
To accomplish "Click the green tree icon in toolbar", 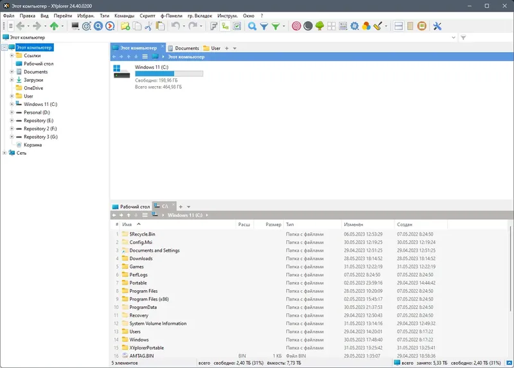I will click(319, 26).
